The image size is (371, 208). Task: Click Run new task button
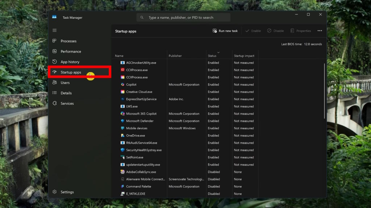[x=225, y=31]
